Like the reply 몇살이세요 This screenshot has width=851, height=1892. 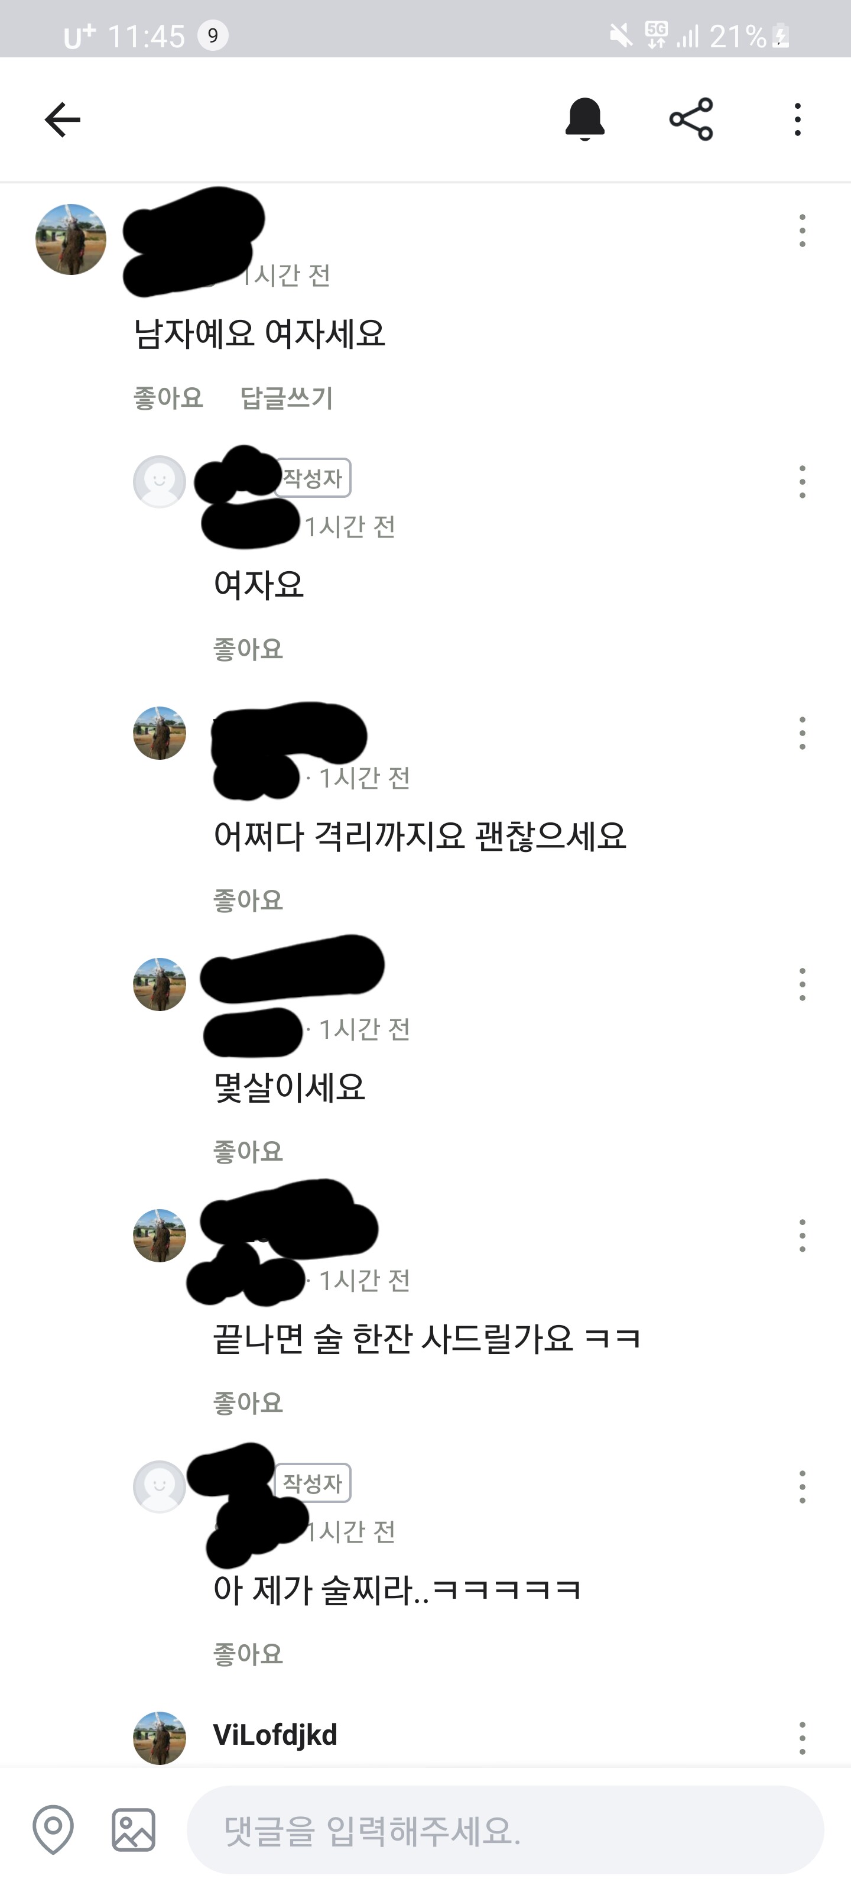tap(248, 1151)
